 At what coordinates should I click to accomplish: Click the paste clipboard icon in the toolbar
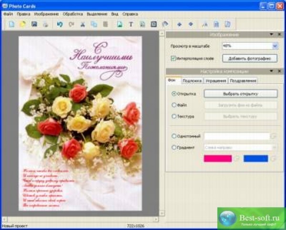(x=105, y=24)
